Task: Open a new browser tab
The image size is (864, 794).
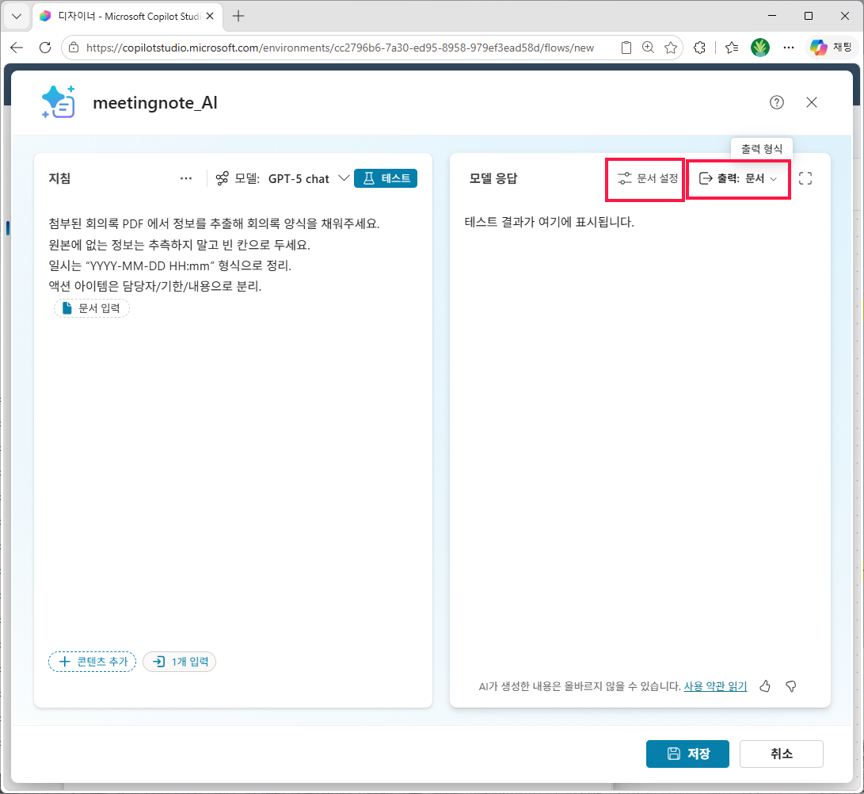Action: [x=238, y=17]
